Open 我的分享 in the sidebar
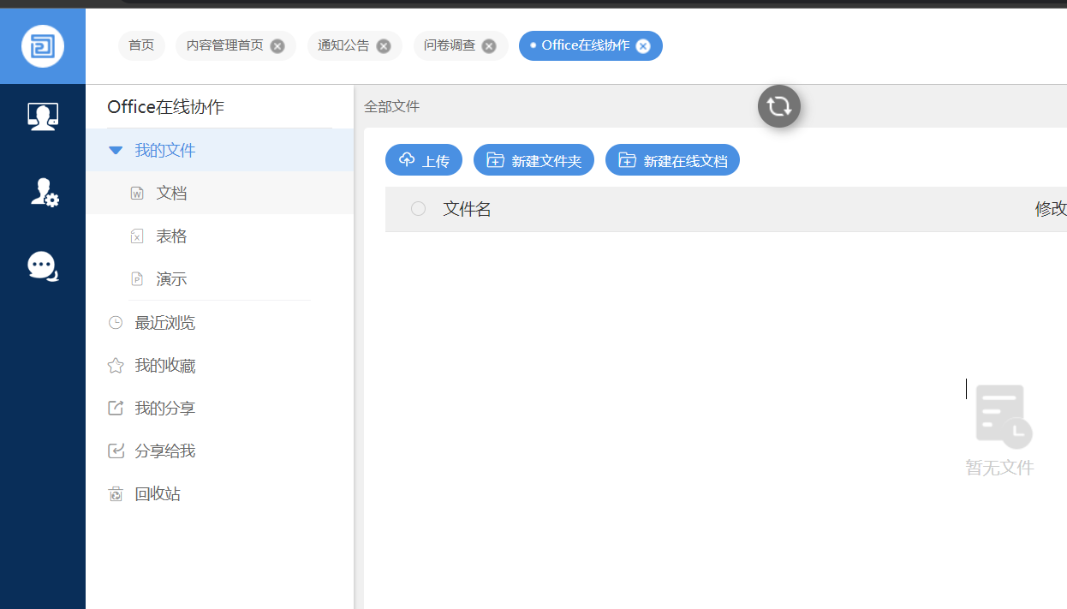Screen dimensions: 1067x609 [x=219, y=409]
